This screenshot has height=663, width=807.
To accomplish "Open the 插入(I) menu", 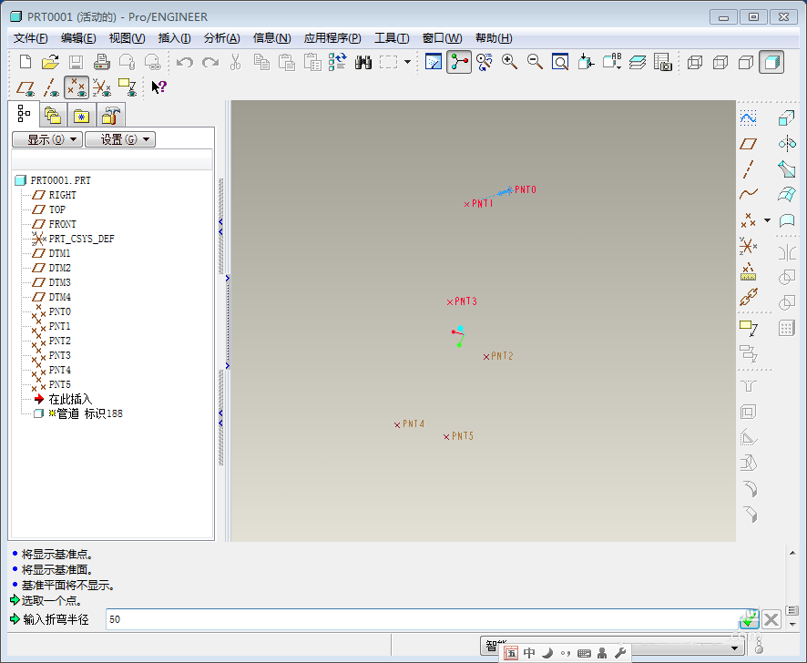I will [174, 38].
